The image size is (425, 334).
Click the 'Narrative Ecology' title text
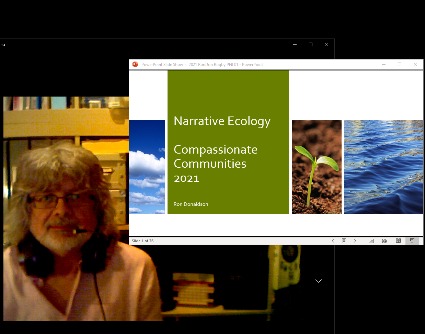tap(222, 121)
